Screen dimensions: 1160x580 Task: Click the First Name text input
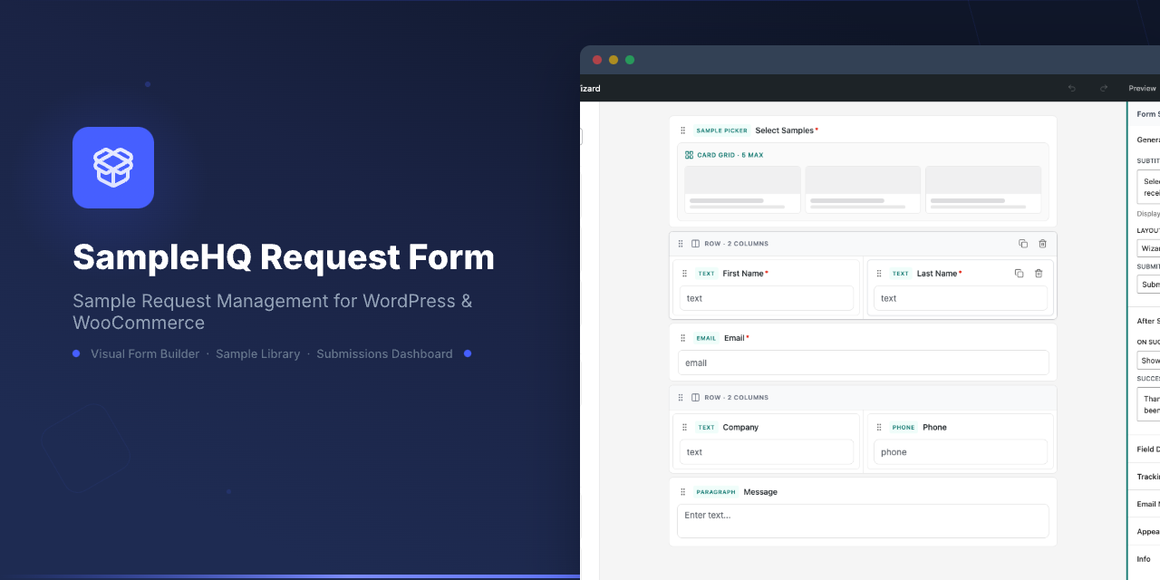(767, 298)
